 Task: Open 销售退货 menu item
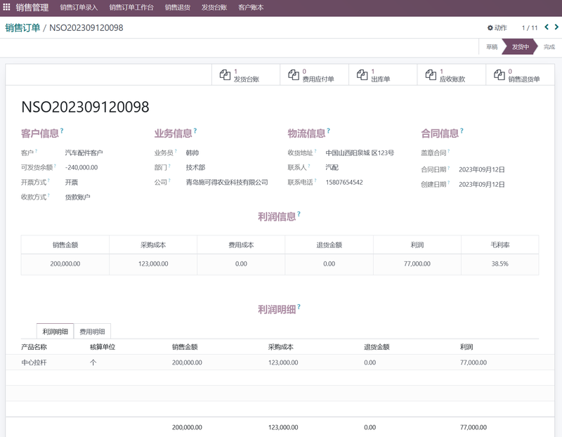[178, 8]
